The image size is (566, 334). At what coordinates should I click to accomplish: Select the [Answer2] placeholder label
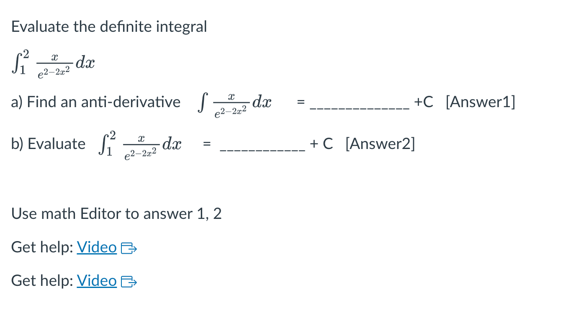point(380,144)
